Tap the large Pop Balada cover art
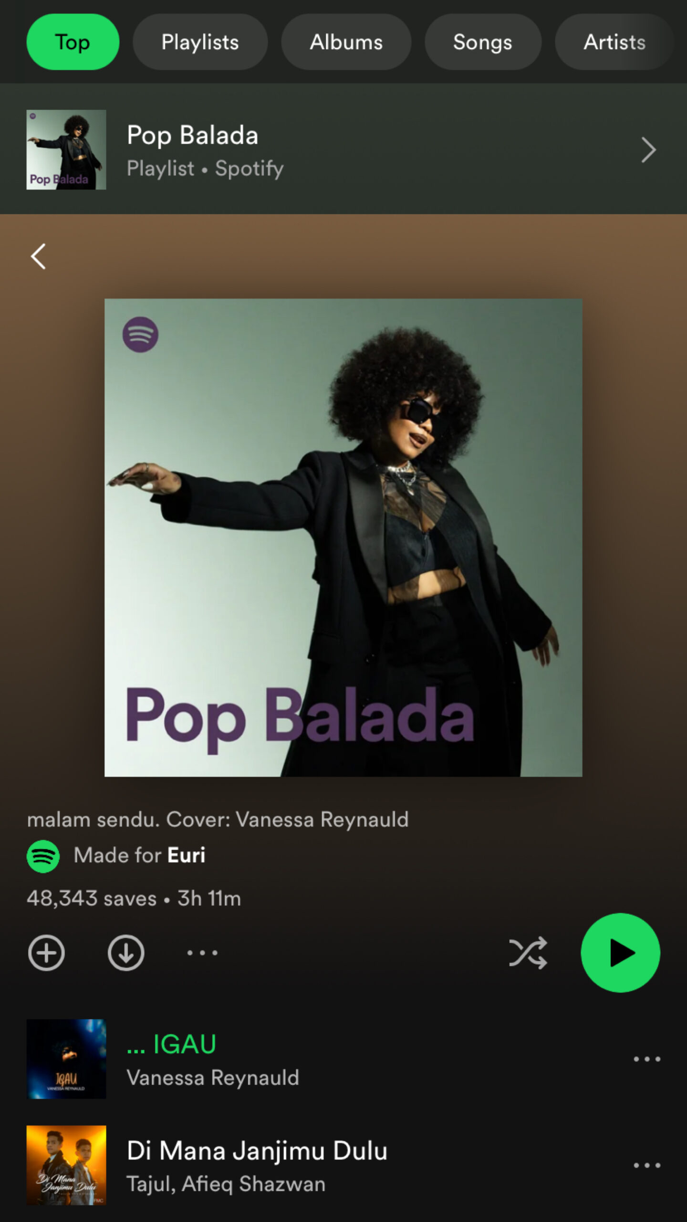 pos(343,537)
